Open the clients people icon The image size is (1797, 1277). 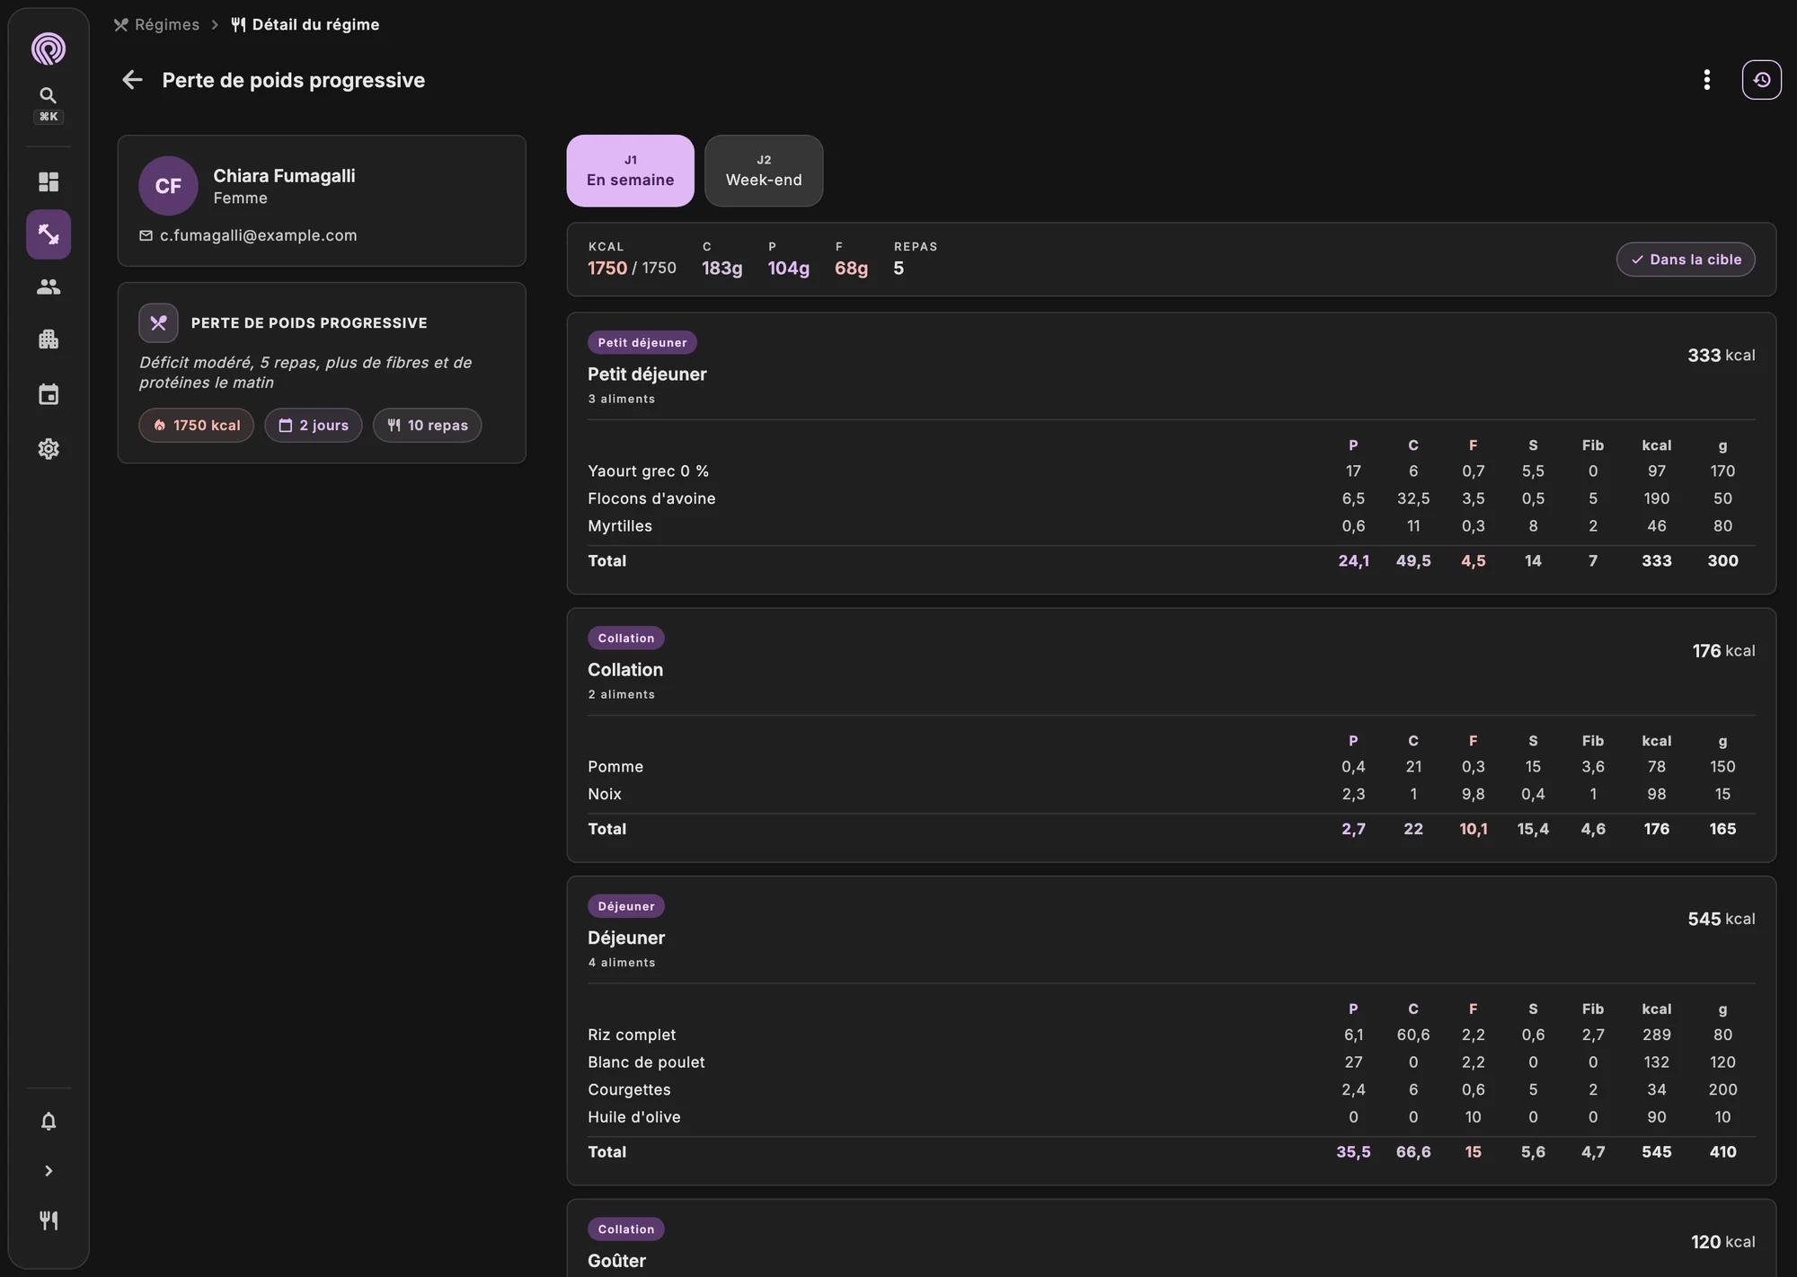tap(49, 286)
